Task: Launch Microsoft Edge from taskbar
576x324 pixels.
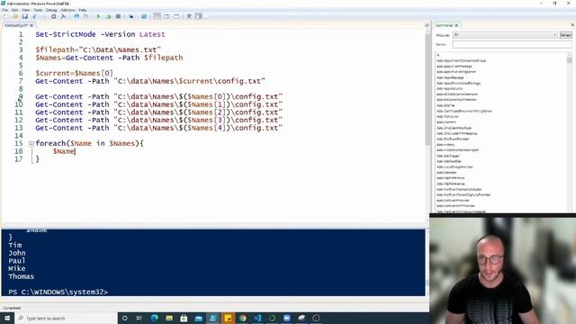Action: pos(154,318)
